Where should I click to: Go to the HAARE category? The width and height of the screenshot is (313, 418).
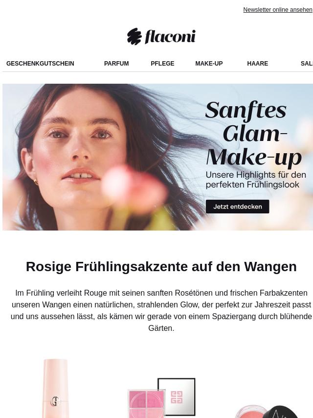258,64
